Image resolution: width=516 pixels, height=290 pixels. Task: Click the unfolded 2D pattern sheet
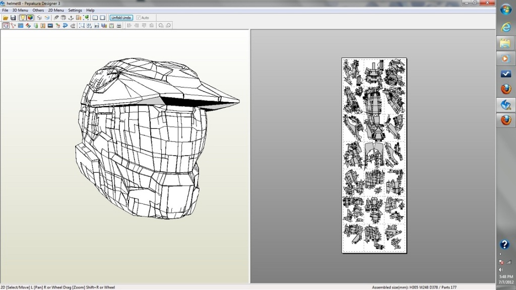pyautogui.click(x=374, y=156)
